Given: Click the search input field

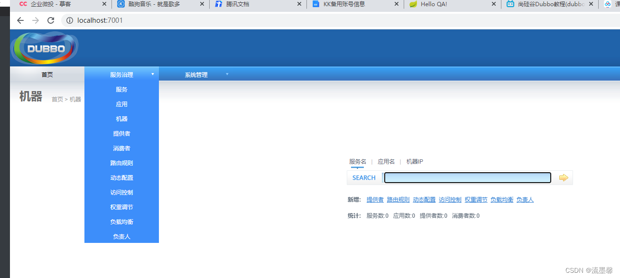Looking at the screenshot, I should (467, 177).
